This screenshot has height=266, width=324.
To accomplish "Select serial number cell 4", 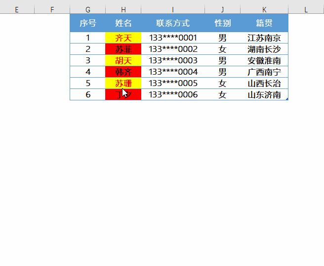I will [x=87, y=72].
